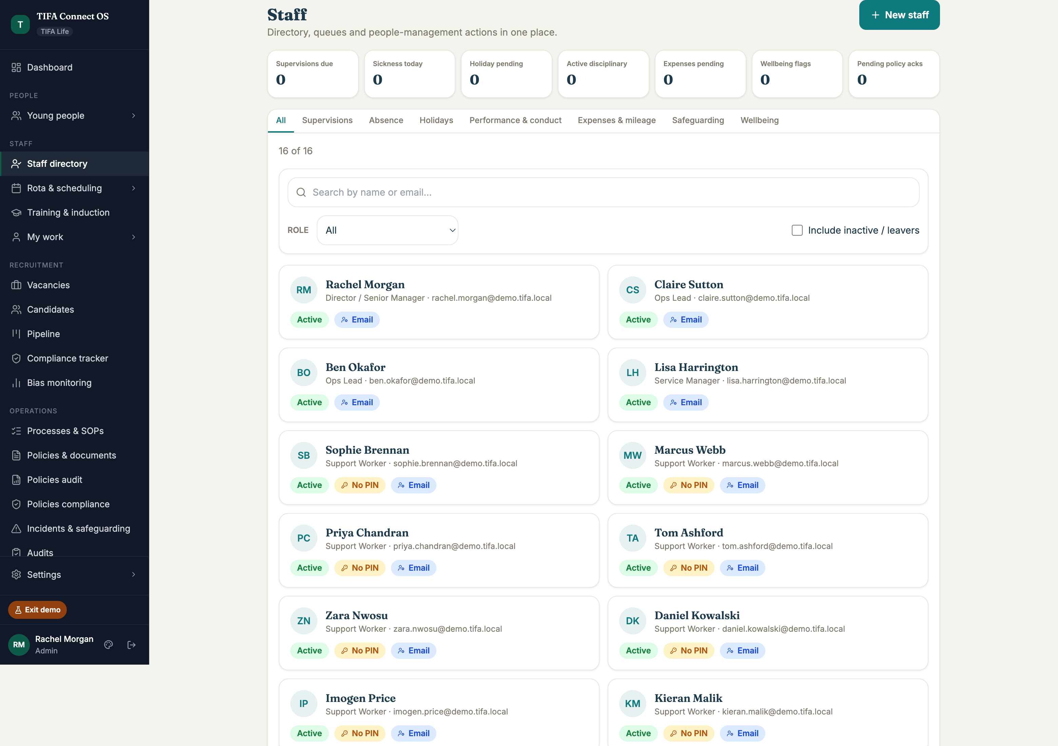Viewport: 1058px width, 746px height.
Task: Select the All tab
Action: coord(281,120)
